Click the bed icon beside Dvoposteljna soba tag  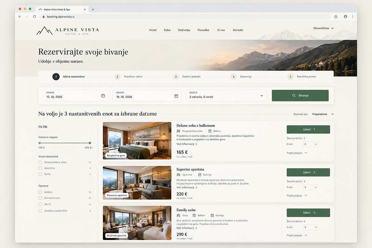click(x=178, y=131)
